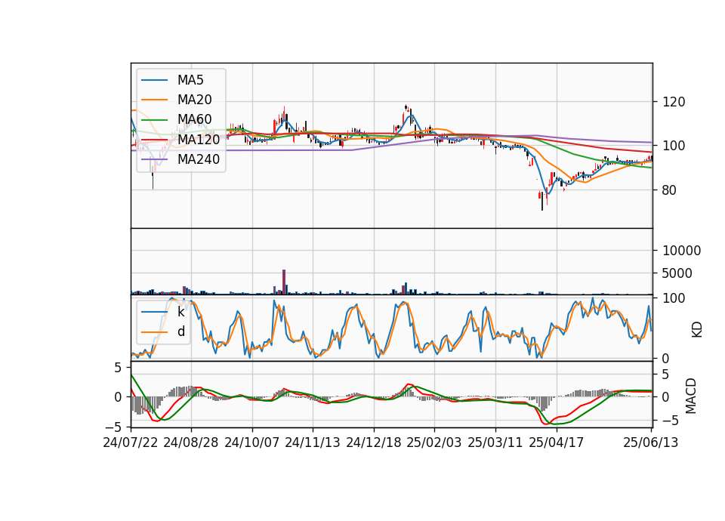Click the 80 price axis label
Screen dimensions: 725x521
tap(670, 190)
